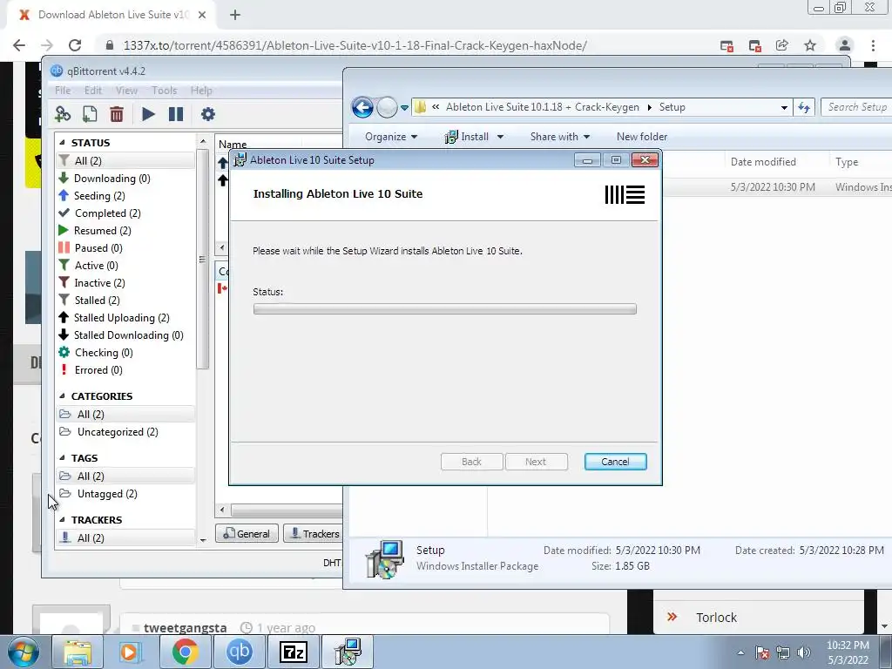Click the Ableton Live Suite 10.1.18 + Crack-Keygen breadcrumb
Viewport: 892px width, 669px height.
(x=542, y=107)
